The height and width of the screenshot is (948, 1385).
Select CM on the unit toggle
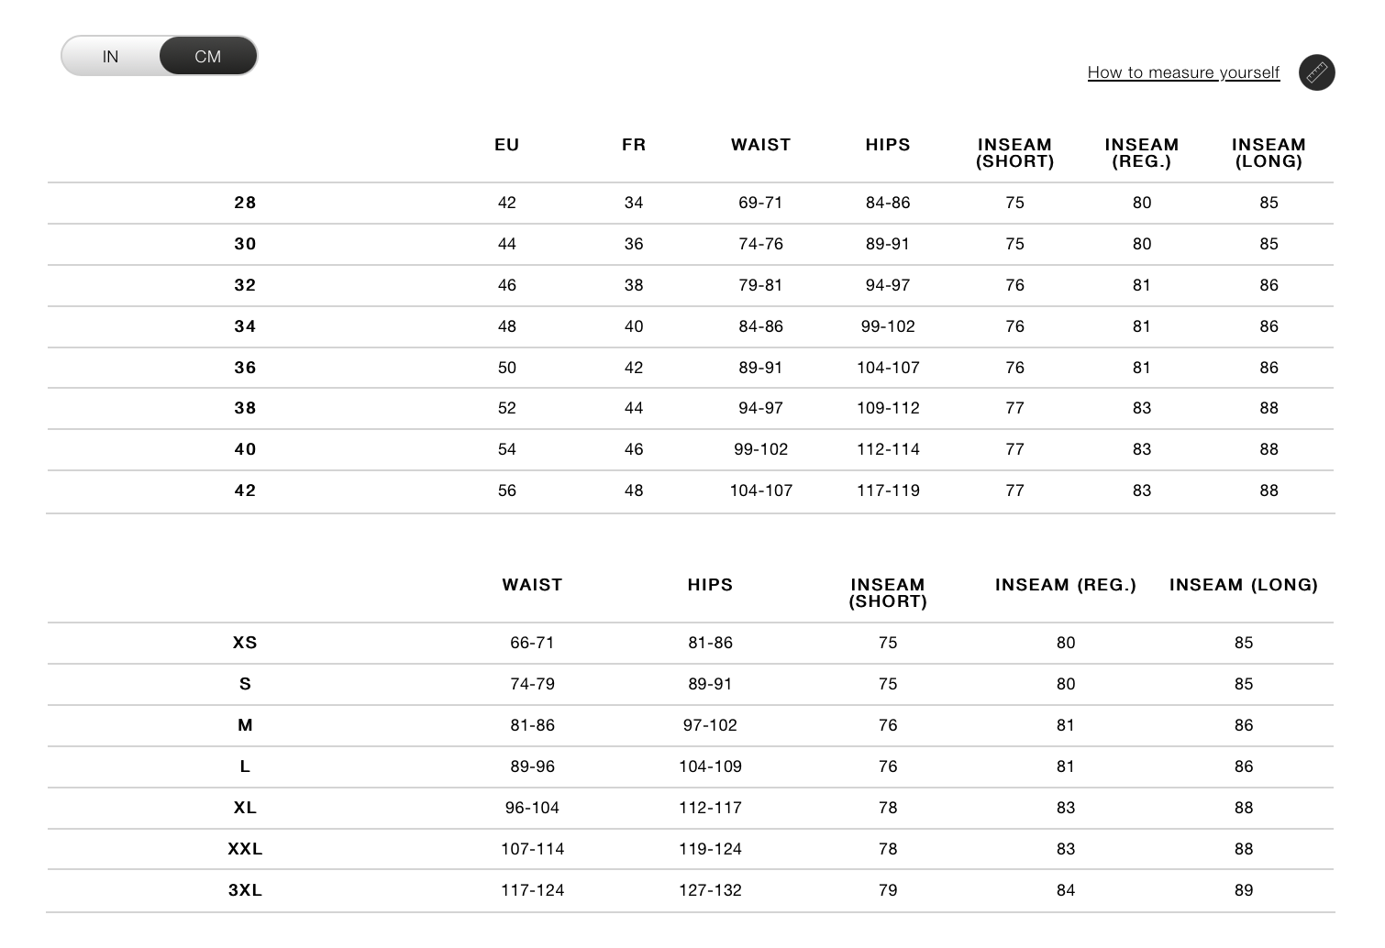tap(208, 57)
